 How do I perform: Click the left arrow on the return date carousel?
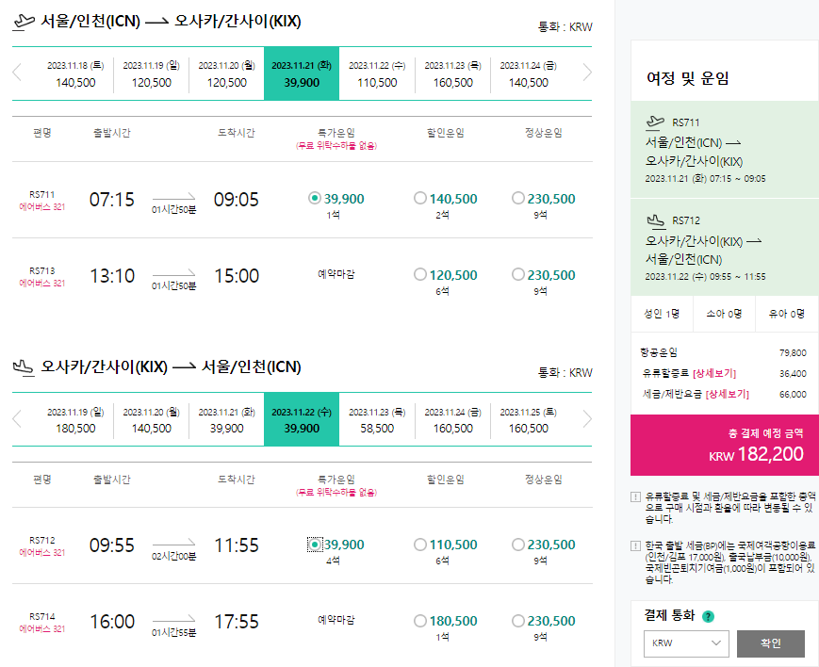coord(17,420)
